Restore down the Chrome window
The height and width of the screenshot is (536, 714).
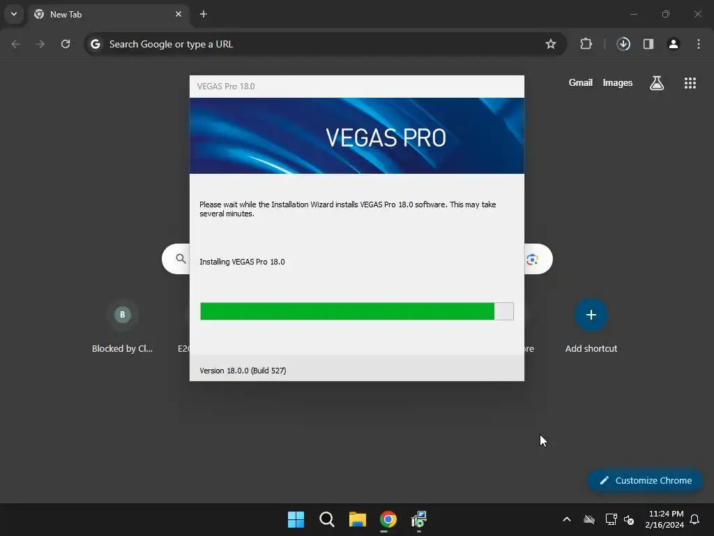666,14
